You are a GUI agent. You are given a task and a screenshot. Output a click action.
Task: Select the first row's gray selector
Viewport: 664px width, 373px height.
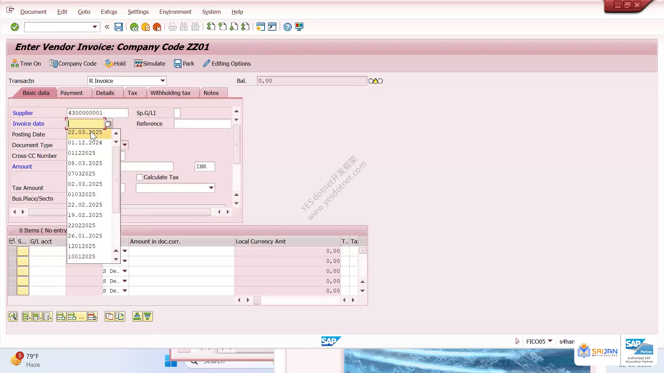click(12, 251)
